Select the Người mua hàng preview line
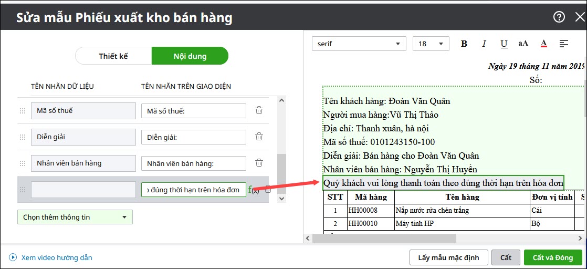 tap(381, 115)
